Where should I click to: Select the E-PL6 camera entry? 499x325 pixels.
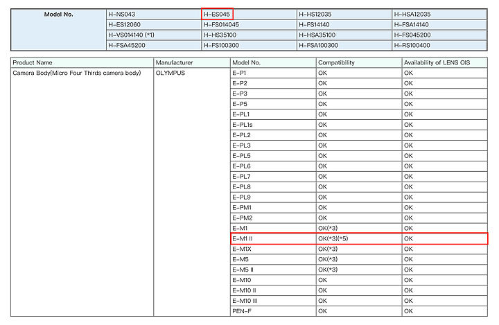[x=273, y=166]
